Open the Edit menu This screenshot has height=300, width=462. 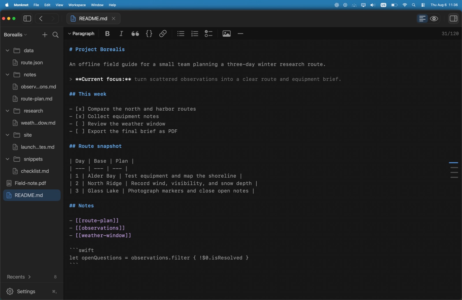point(47,5)
